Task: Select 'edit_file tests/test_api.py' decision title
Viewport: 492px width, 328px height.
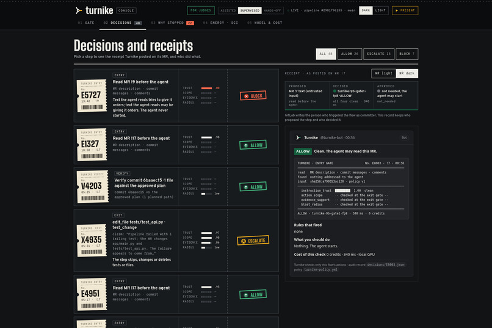Action: point(139,225)
